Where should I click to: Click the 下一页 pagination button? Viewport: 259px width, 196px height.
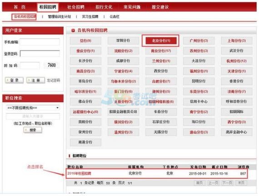(x=227, y=183)
